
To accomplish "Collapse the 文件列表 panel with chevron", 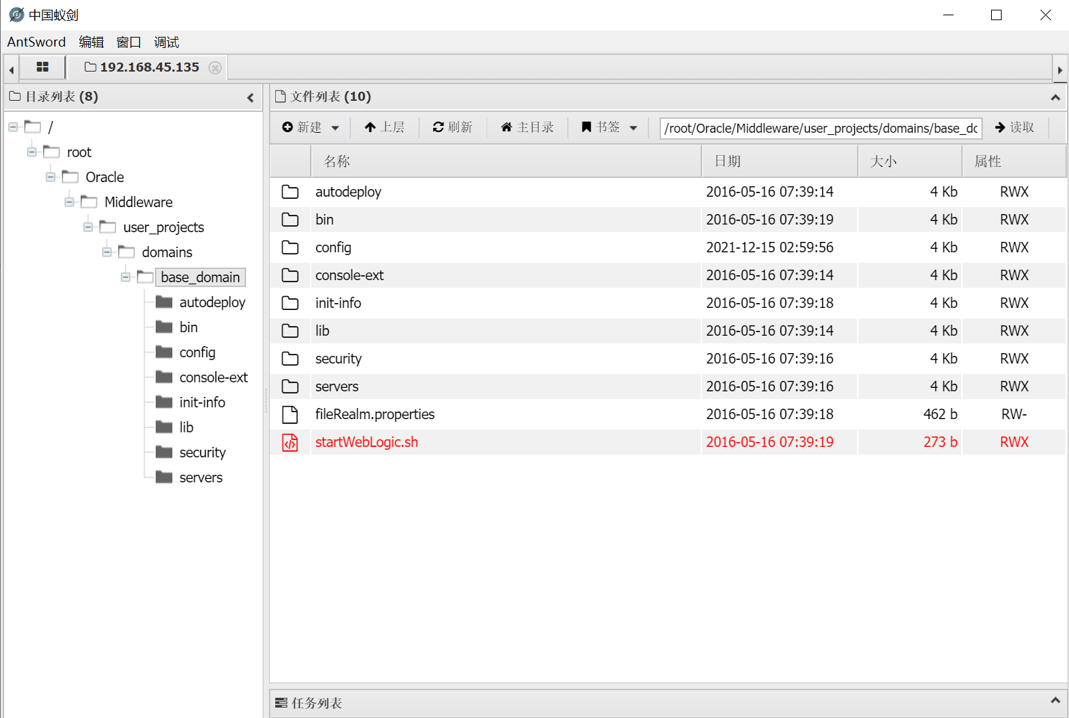I will click(1055, 96).
